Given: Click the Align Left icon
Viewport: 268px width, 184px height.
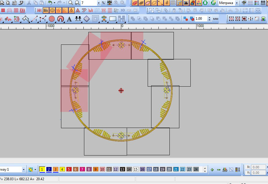Looking at the screenshot, I should 189,10.
